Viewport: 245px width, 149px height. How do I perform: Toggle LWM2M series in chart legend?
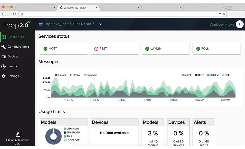coord(213,75)
